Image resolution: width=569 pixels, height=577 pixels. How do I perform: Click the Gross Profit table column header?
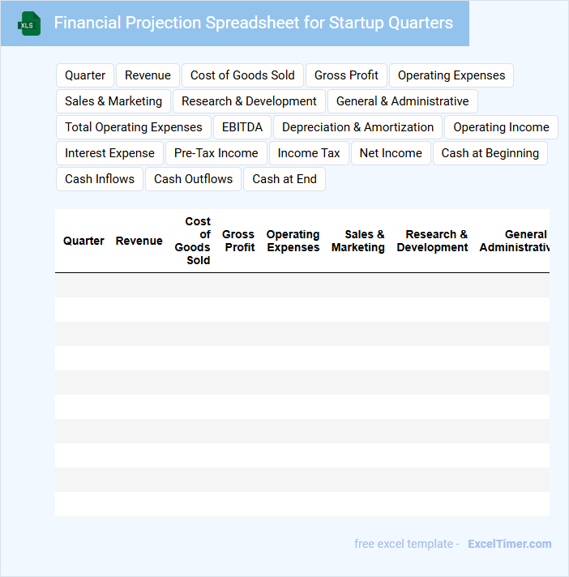[238, 241]
